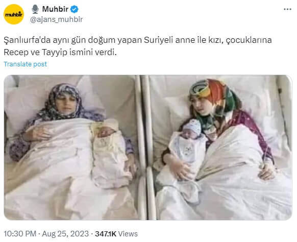Click the Views label

tap(128, 234)
